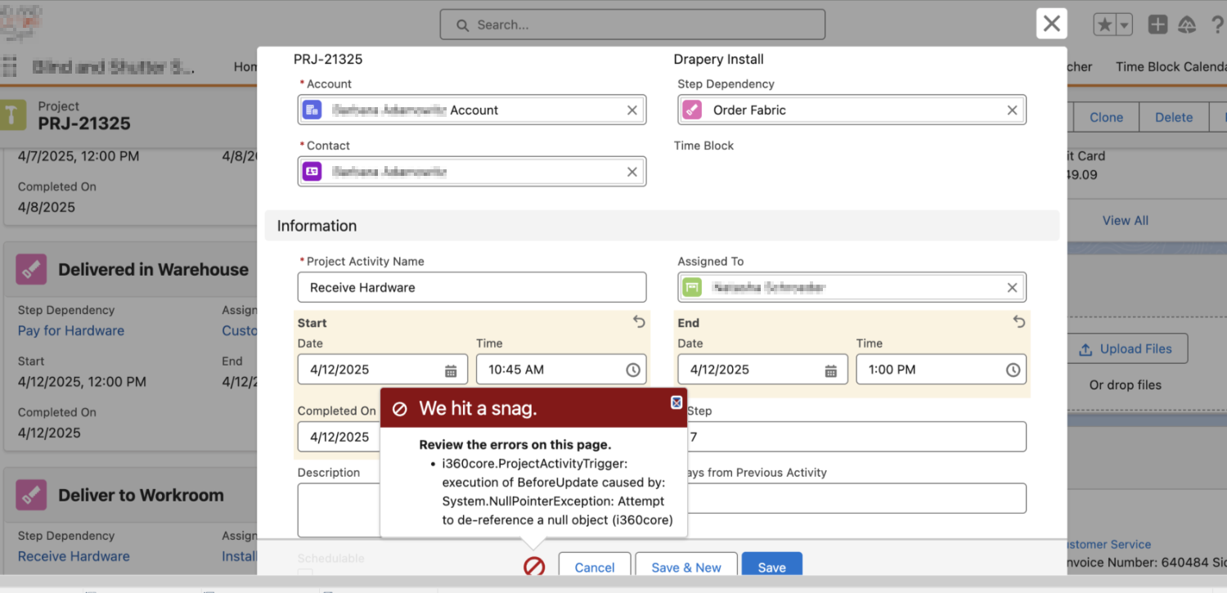Click the Save & New button
The height and width of the screenshot is (593, 1227).
click(x=686, y=564)
